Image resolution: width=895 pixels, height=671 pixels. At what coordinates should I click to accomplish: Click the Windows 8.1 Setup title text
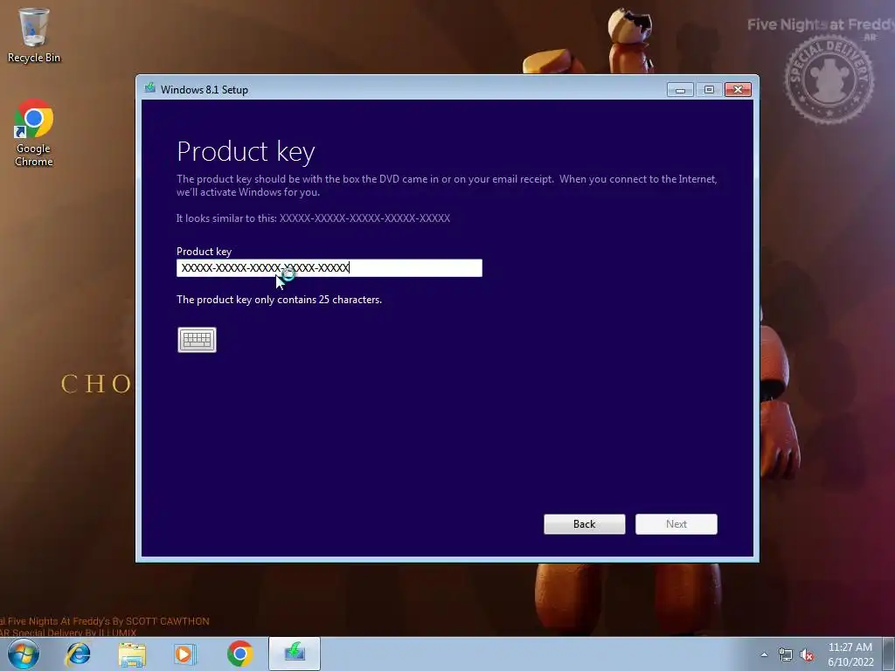[x=205, y=90]
